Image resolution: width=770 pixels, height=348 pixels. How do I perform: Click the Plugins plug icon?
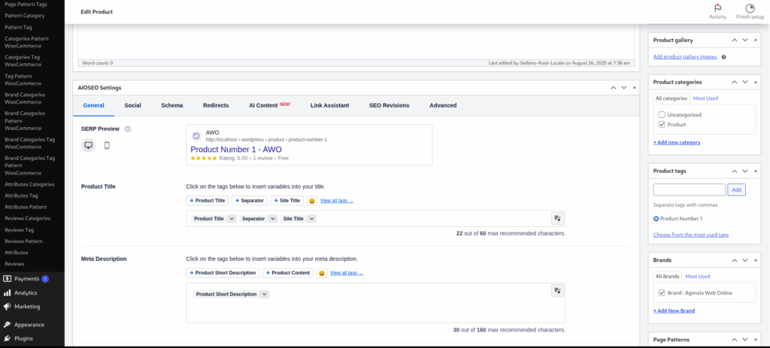[7, 338]
